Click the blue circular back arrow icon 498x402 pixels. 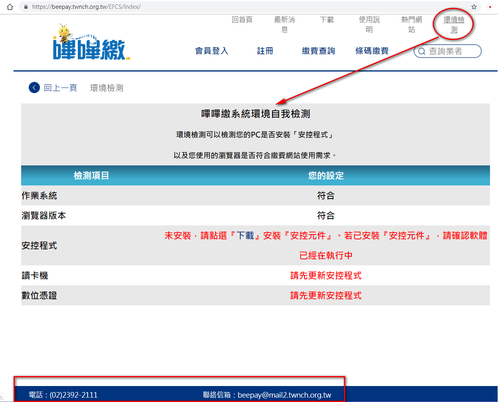(34, 88)
